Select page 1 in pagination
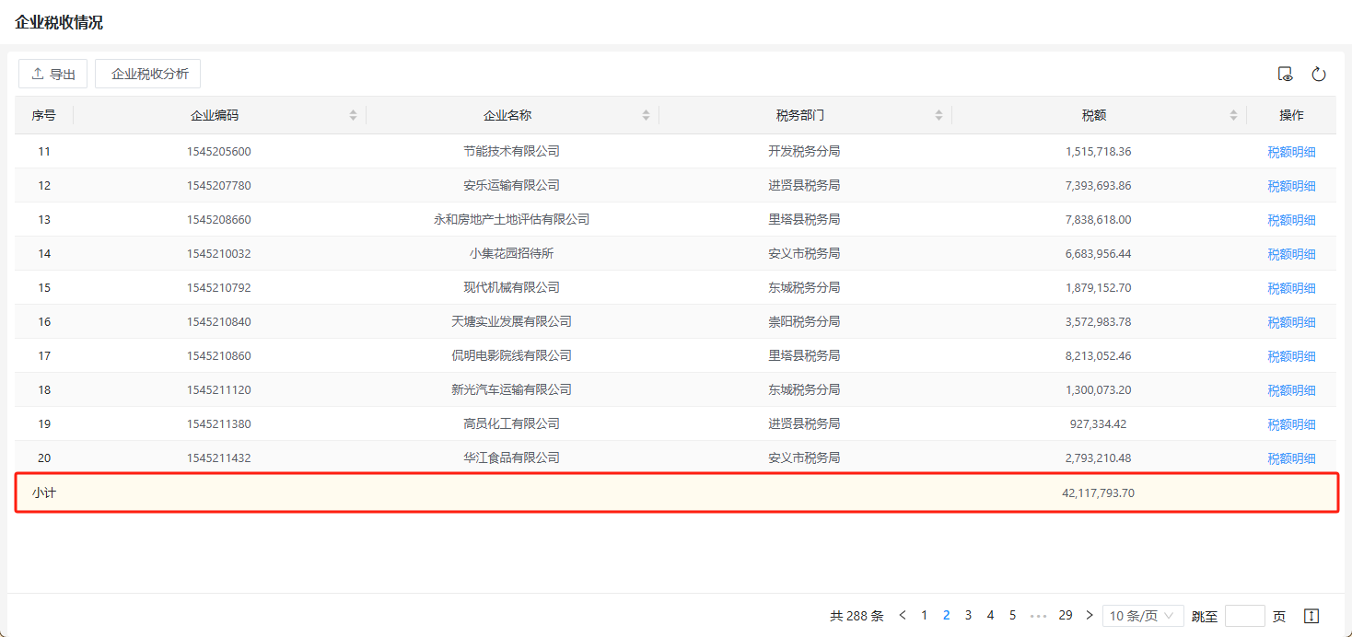 click(x=924, y=615)
